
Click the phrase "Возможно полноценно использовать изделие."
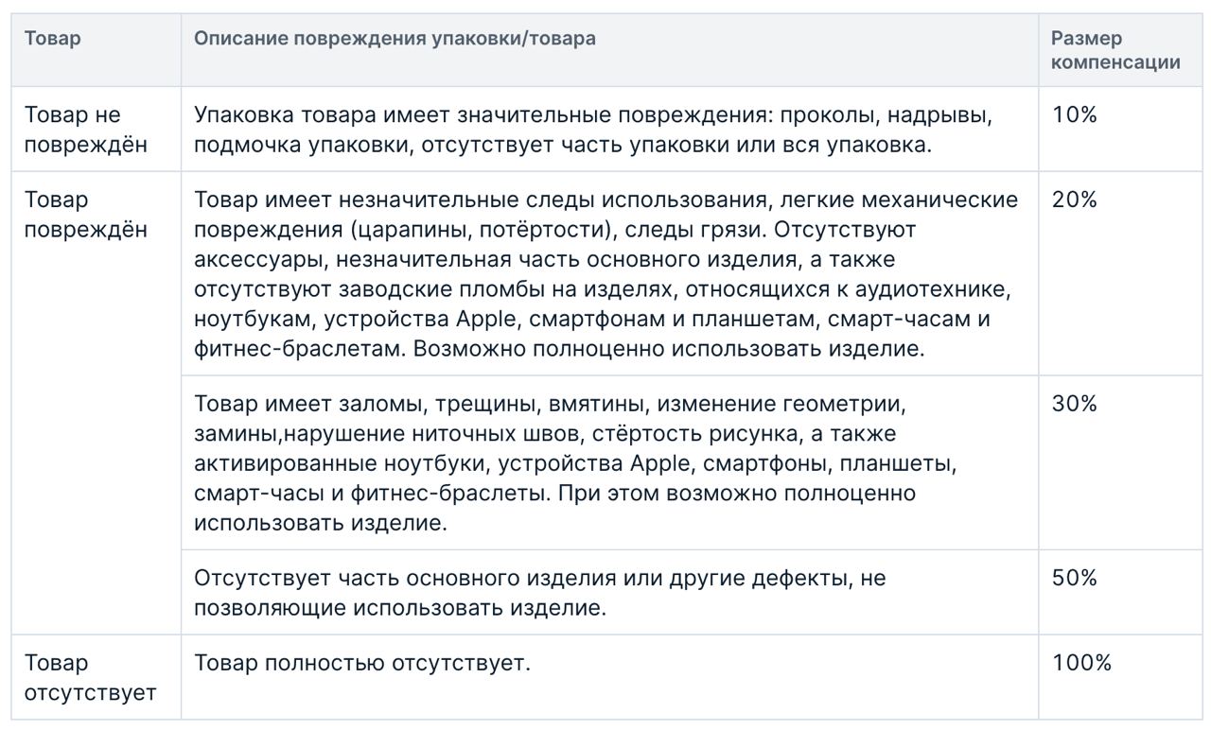(x=668, y=349)
